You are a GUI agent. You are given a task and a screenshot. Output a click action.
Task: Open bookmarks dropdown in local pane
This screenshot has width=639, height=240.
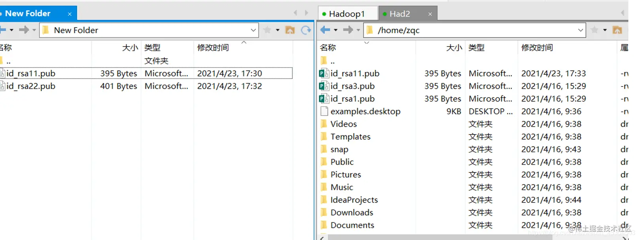277,30
